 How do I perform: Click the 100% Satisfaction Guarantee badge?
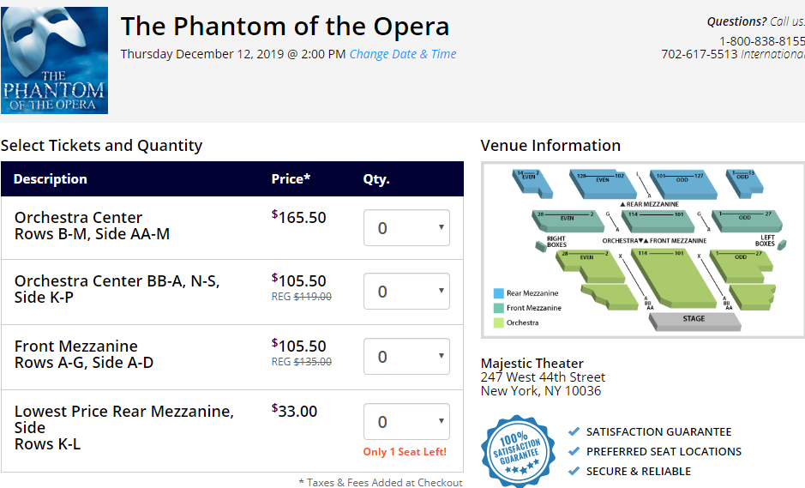[518, 451]
